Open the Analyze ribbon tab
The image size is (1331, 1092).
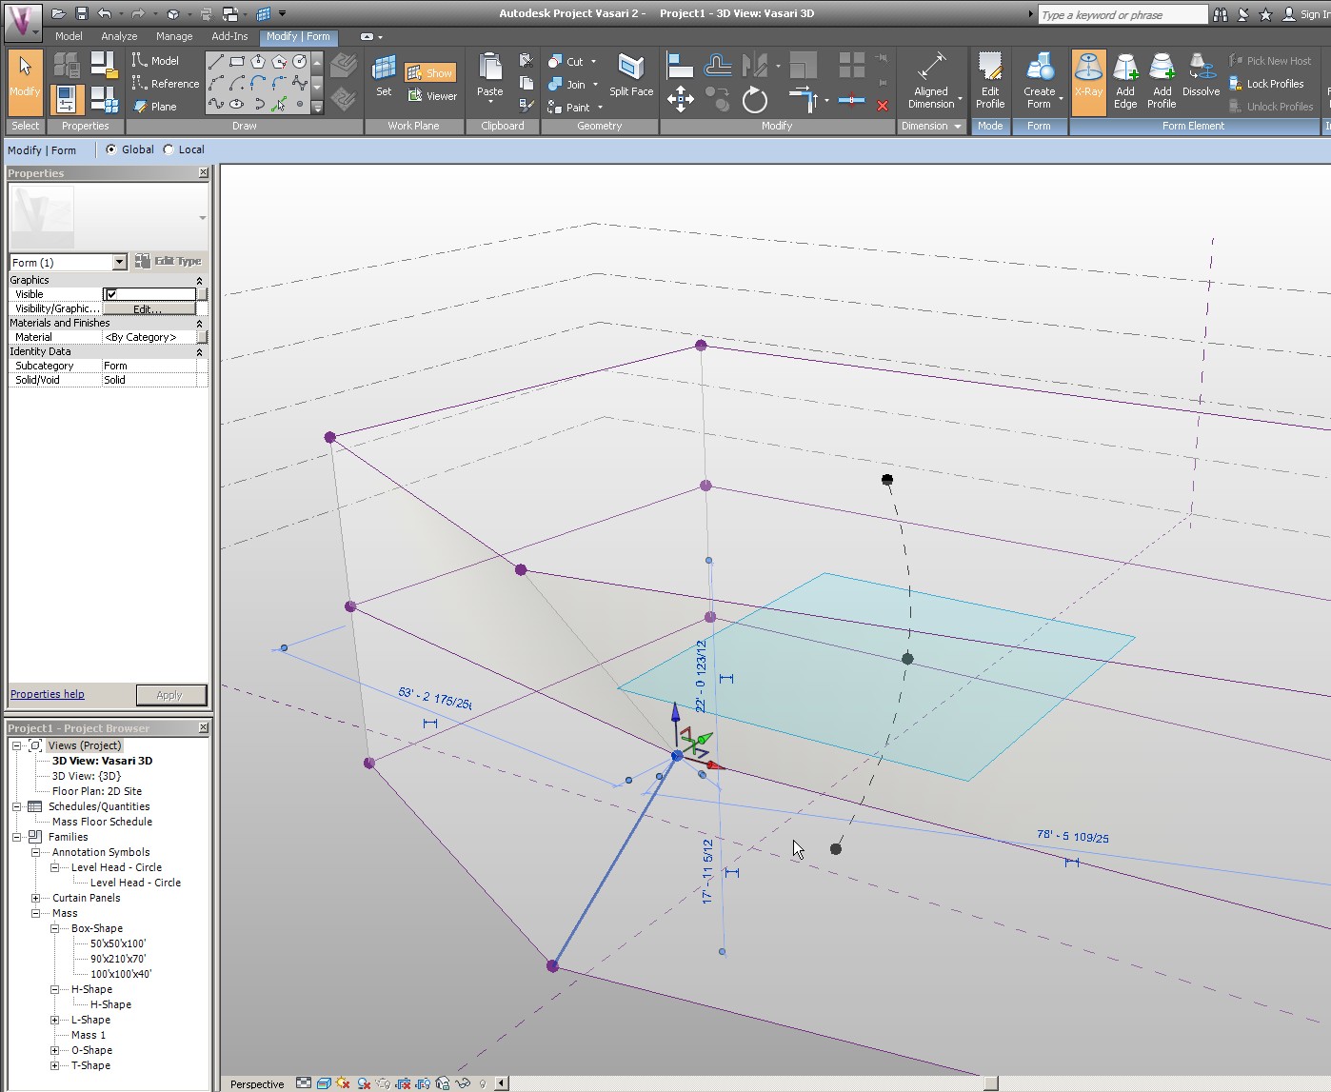[119, 36]
